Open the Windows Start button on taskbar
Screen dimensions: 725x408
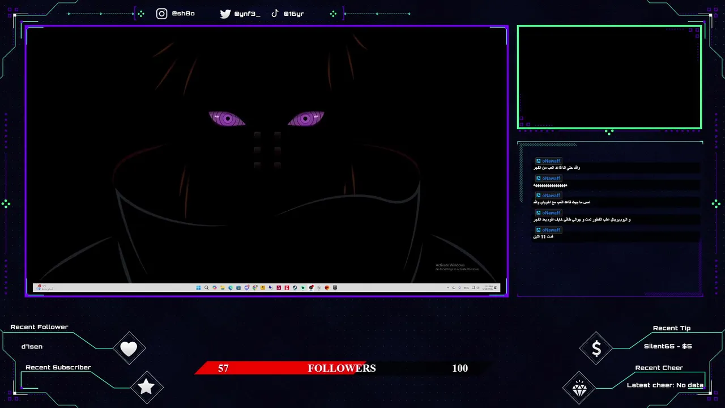(198, 288)
